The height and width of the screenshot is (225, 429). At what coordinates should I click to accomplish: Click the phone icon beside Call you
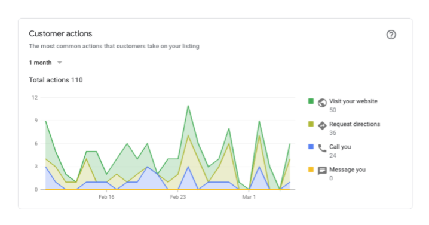(x=322, y=148)
